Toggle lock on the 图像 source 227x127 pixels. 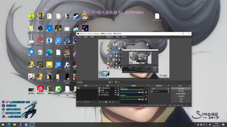[x=118, y=90]
